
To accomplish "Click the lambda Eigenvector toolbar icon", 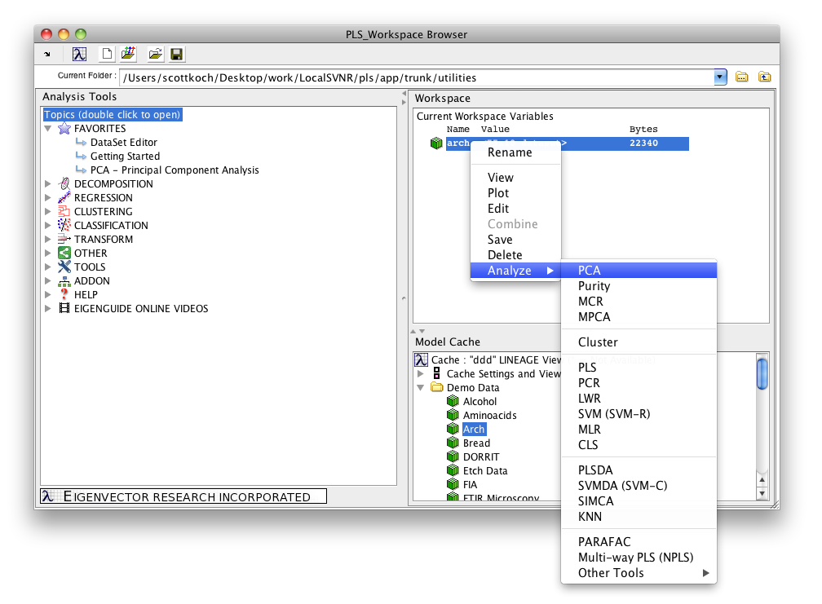I will click(79, 55).
